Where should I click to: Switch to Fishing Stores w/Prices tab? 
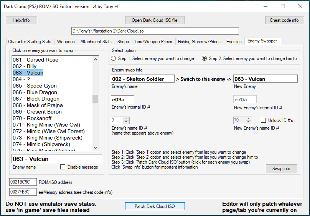click(199, 42)
